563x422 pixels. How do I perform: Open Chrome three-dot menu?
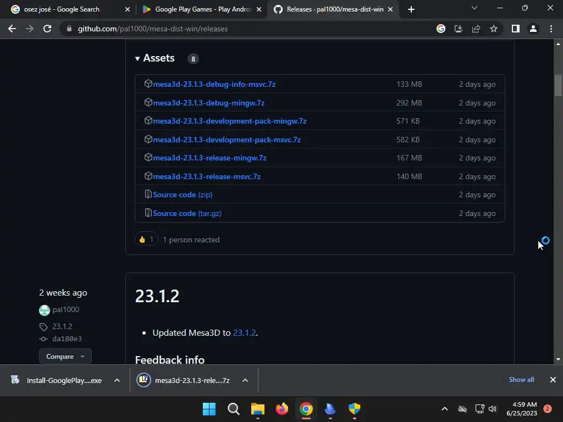[x=551, y=29]
